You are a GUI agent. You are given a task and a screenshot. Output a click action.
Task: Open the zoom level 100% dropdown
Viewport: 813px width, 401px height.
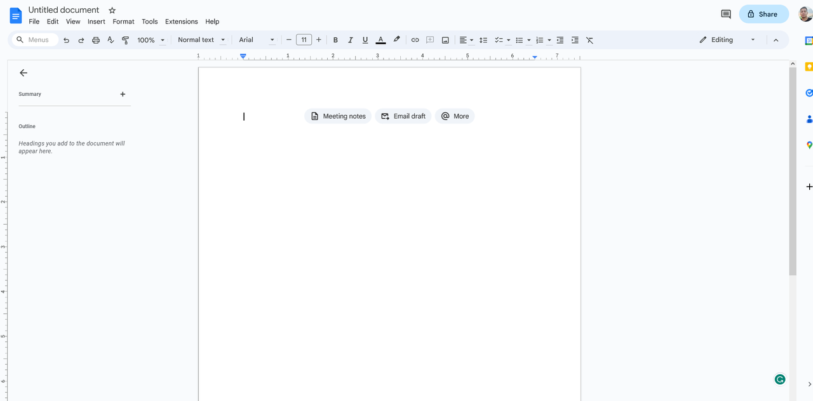coord(151,40)
